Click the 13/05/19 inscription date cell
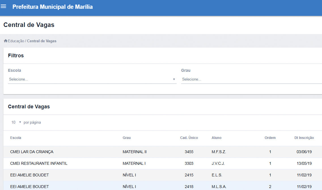Screen dimensions: 322x190 [x=304, y=164]
